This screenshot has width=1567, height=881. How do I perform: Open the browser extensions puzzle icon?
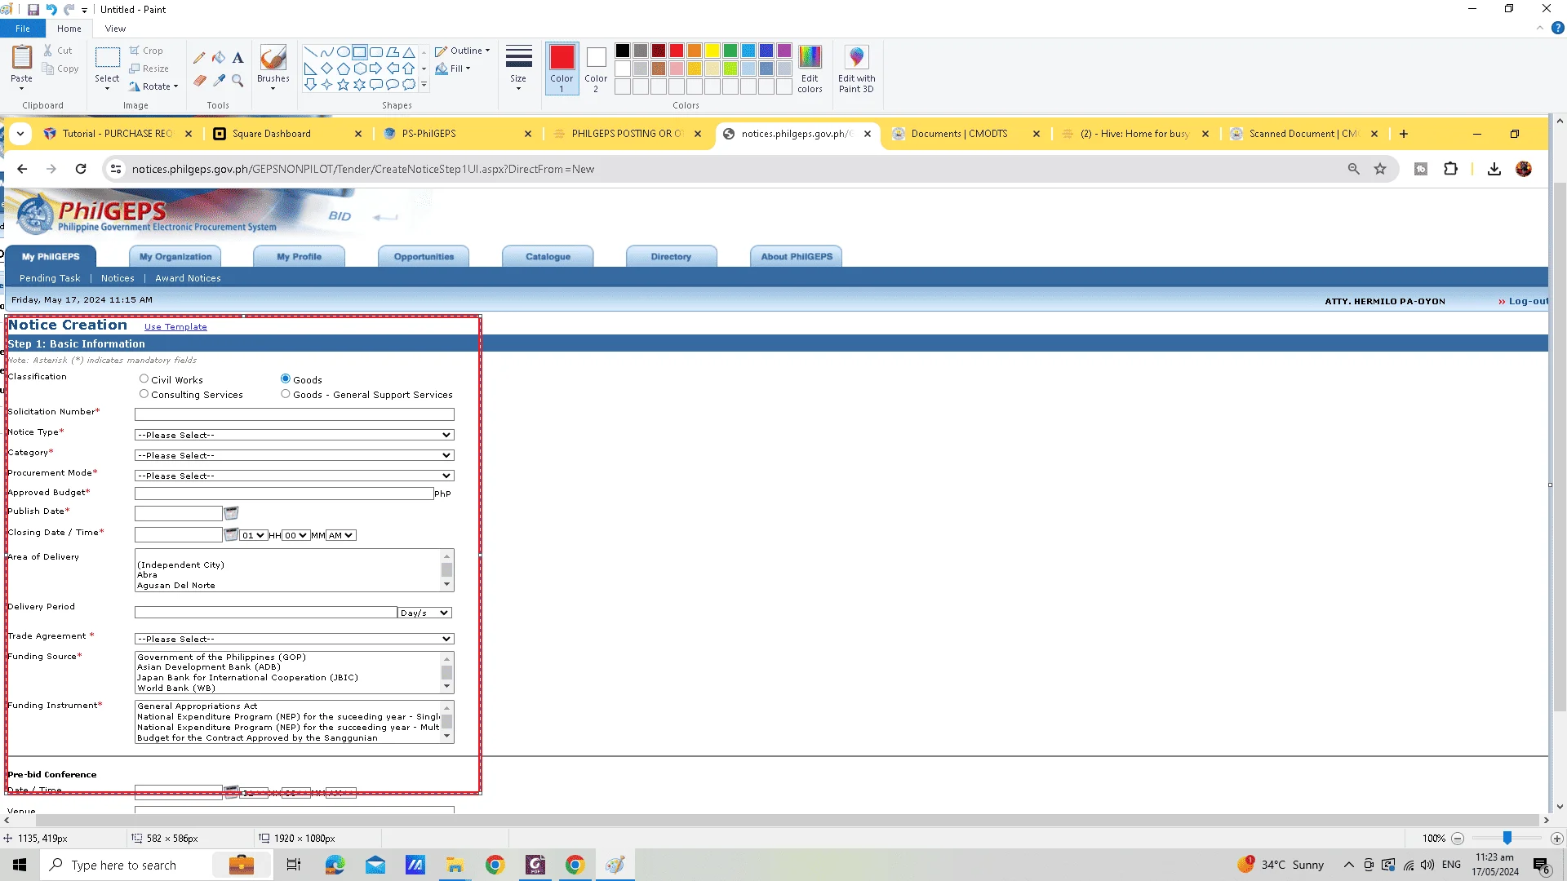1450,169
